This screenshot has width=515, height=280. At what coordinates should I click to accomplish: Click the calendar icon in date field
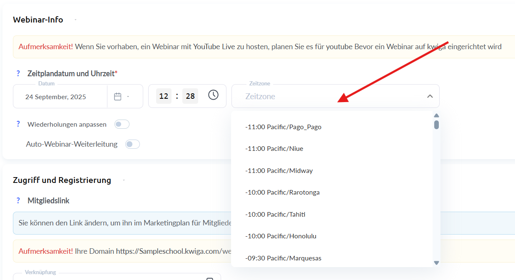pos(118,97)
